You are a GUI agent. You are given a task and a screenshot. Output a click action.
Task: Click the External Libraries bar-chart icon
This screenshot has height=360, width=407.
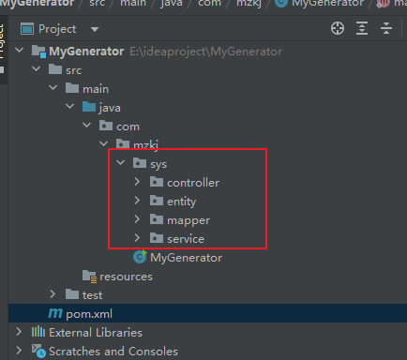pyautogui.click(x=38, y=332)
